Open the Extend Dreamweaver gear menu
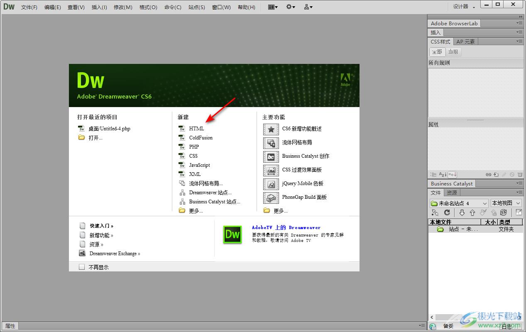Image resolution: width=526 pixels, height=332 pixels. [291, 7]
